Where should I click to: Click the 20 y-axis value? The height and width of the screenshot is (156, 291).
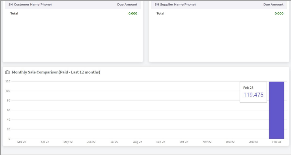pyautogui.click(x=9, y=129)
